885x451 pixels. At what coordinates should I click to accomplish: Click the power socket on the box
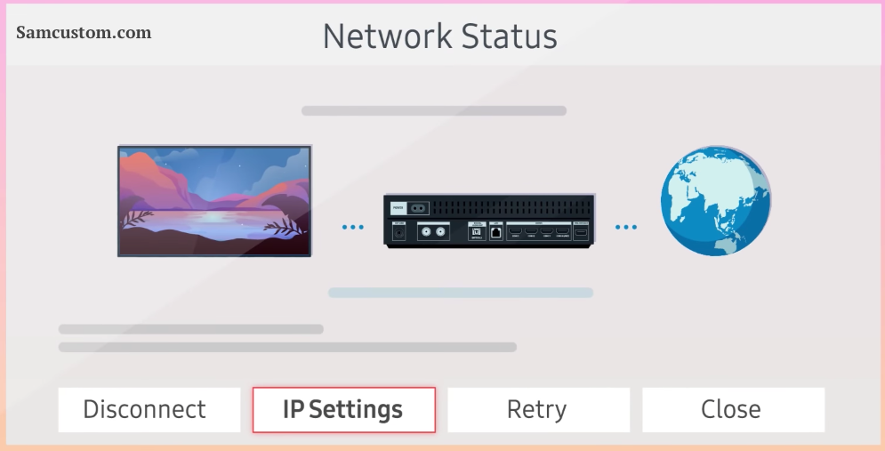[x=418, y=208]
